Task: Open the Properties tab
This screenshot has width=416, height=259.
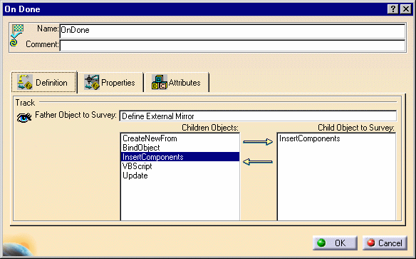Action: 110,82
